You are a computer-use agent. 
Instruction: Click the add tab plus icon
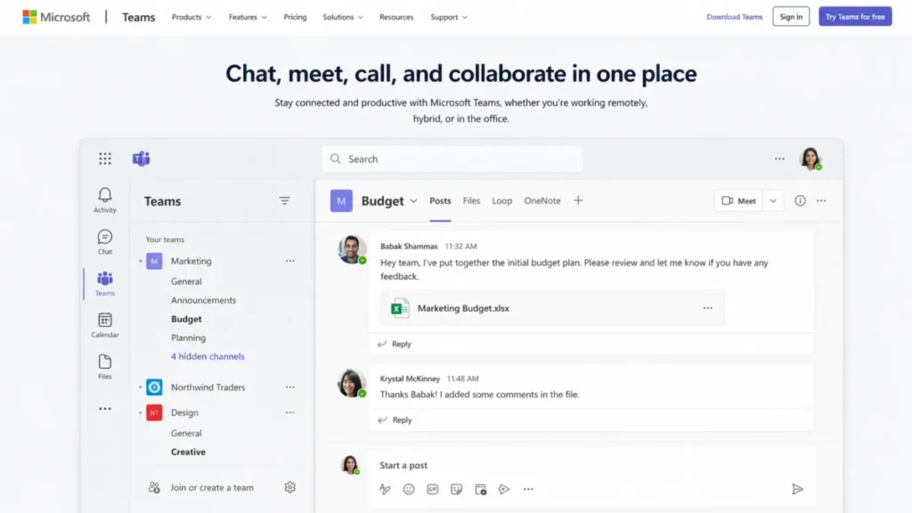pos(578,200)
